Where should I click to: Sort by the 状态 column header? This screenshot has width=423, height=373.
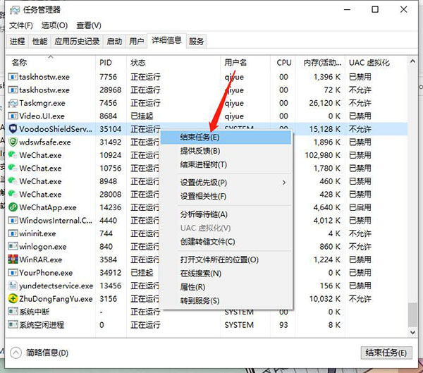click(x=173, y=63)
